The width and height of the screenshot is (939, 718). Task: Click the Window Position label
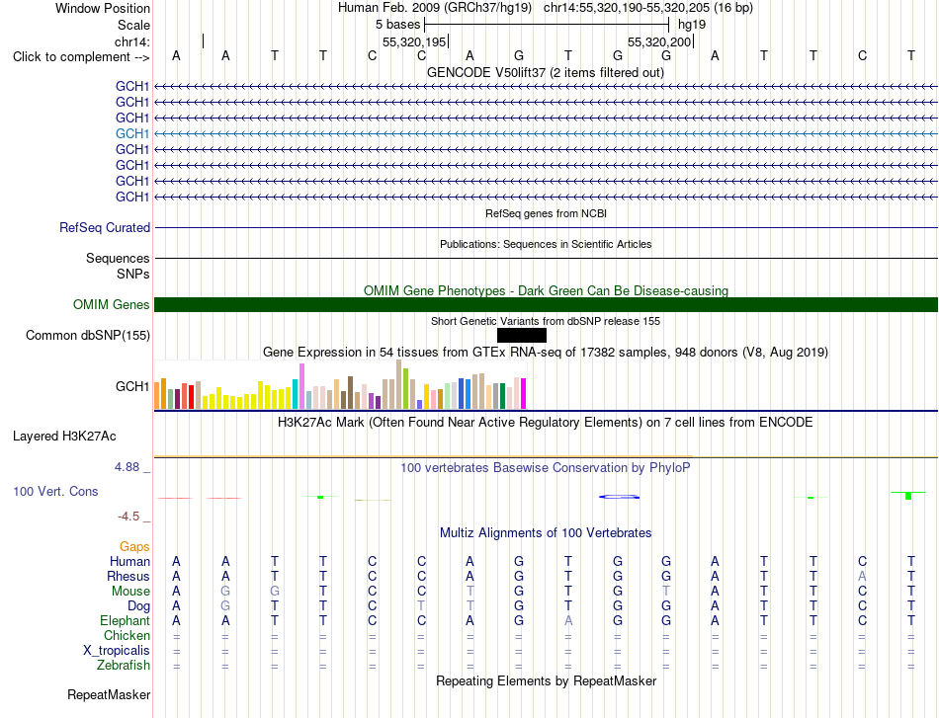[x=103, y=8]
